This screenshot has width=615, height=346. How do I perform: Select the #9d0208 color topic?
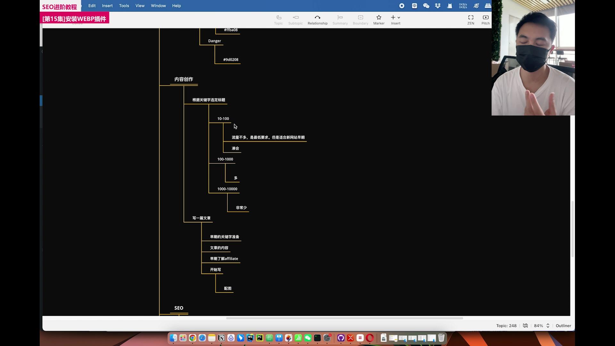[231, 60]
